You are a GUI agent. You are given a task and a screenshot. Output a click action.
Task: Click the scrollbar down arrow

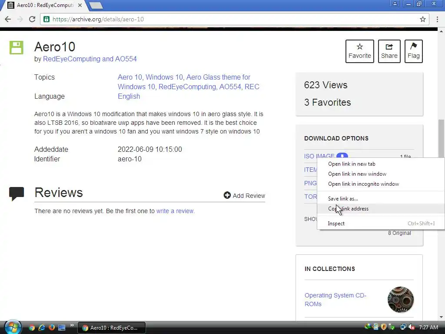point(441,317)
